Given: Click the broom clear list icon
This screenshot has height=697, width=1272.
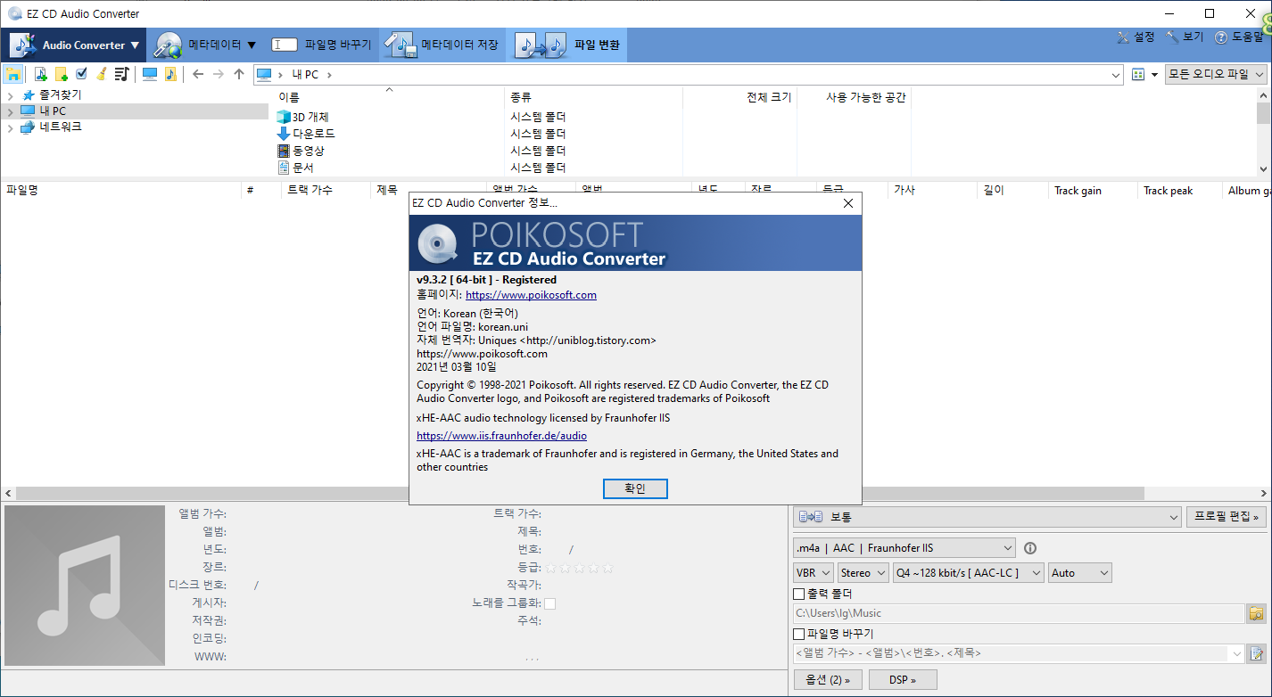Looking at the screenshot, I should tap(102, 74).
